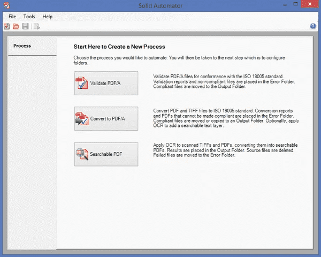Viewport: 321px width, 257px height.
Task: Open the File menu
Action: (12, 17)
